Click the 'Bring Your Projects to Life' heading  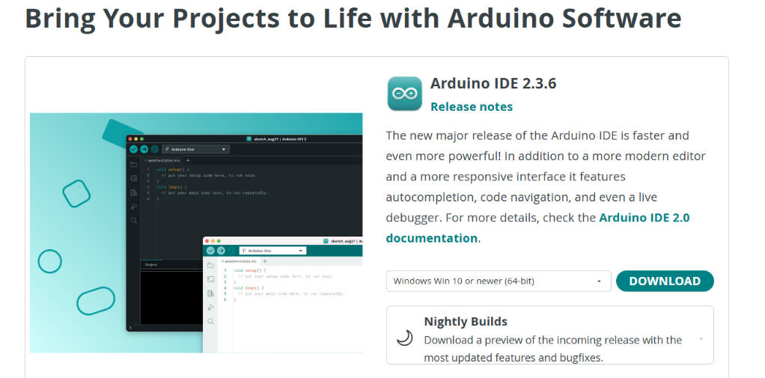tap(353, 18)
